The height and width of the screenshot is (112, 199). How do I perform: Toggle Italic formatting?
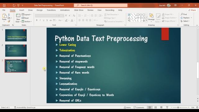(x=40, y=20)
